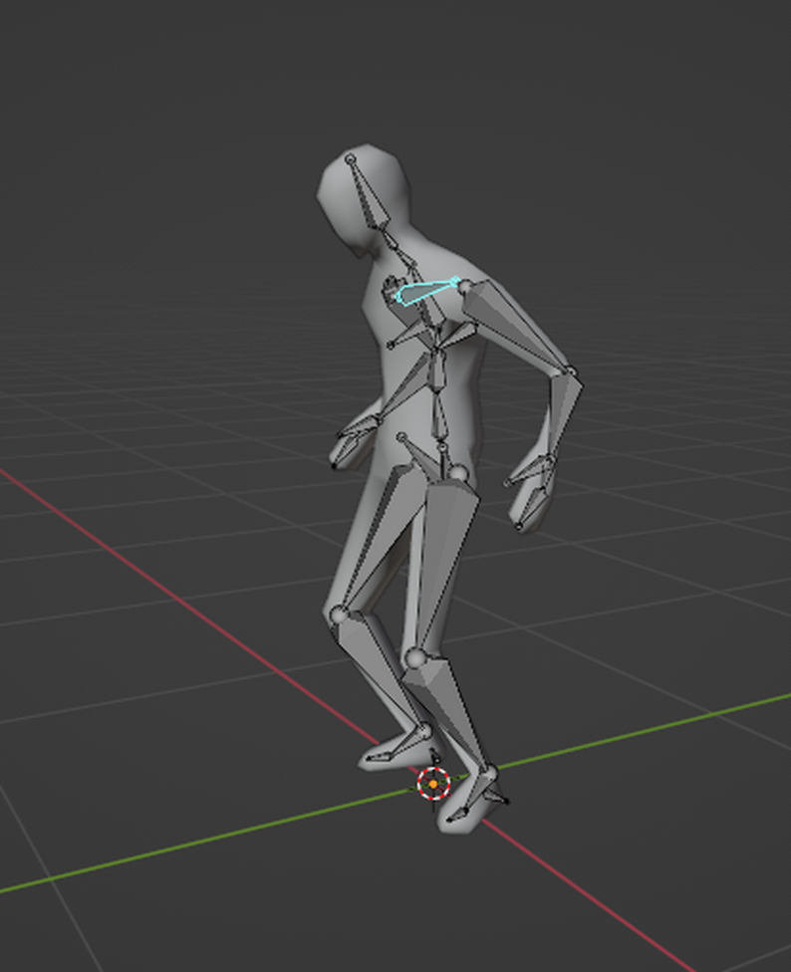Click the ankle joint of the front leg
The height and width of the screenshot is (972, 791).
click(489, 773)
